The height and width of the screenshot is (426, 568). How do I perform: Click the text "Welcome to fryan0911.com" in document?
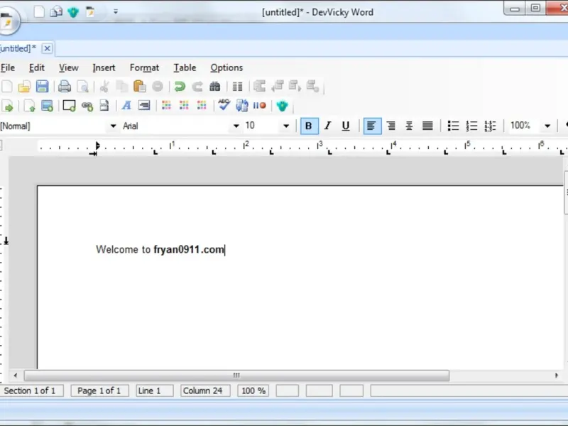coord(160,250)
